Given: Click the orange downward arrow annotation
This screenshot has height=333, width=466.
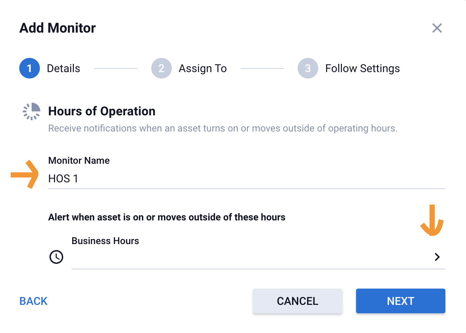Looking at the screenshot, I should coord(432,221).
